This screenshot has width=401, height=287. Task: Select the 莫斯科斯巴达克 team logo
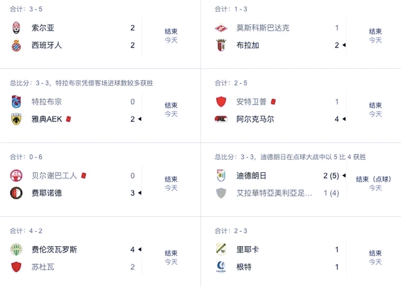(221, 28)
